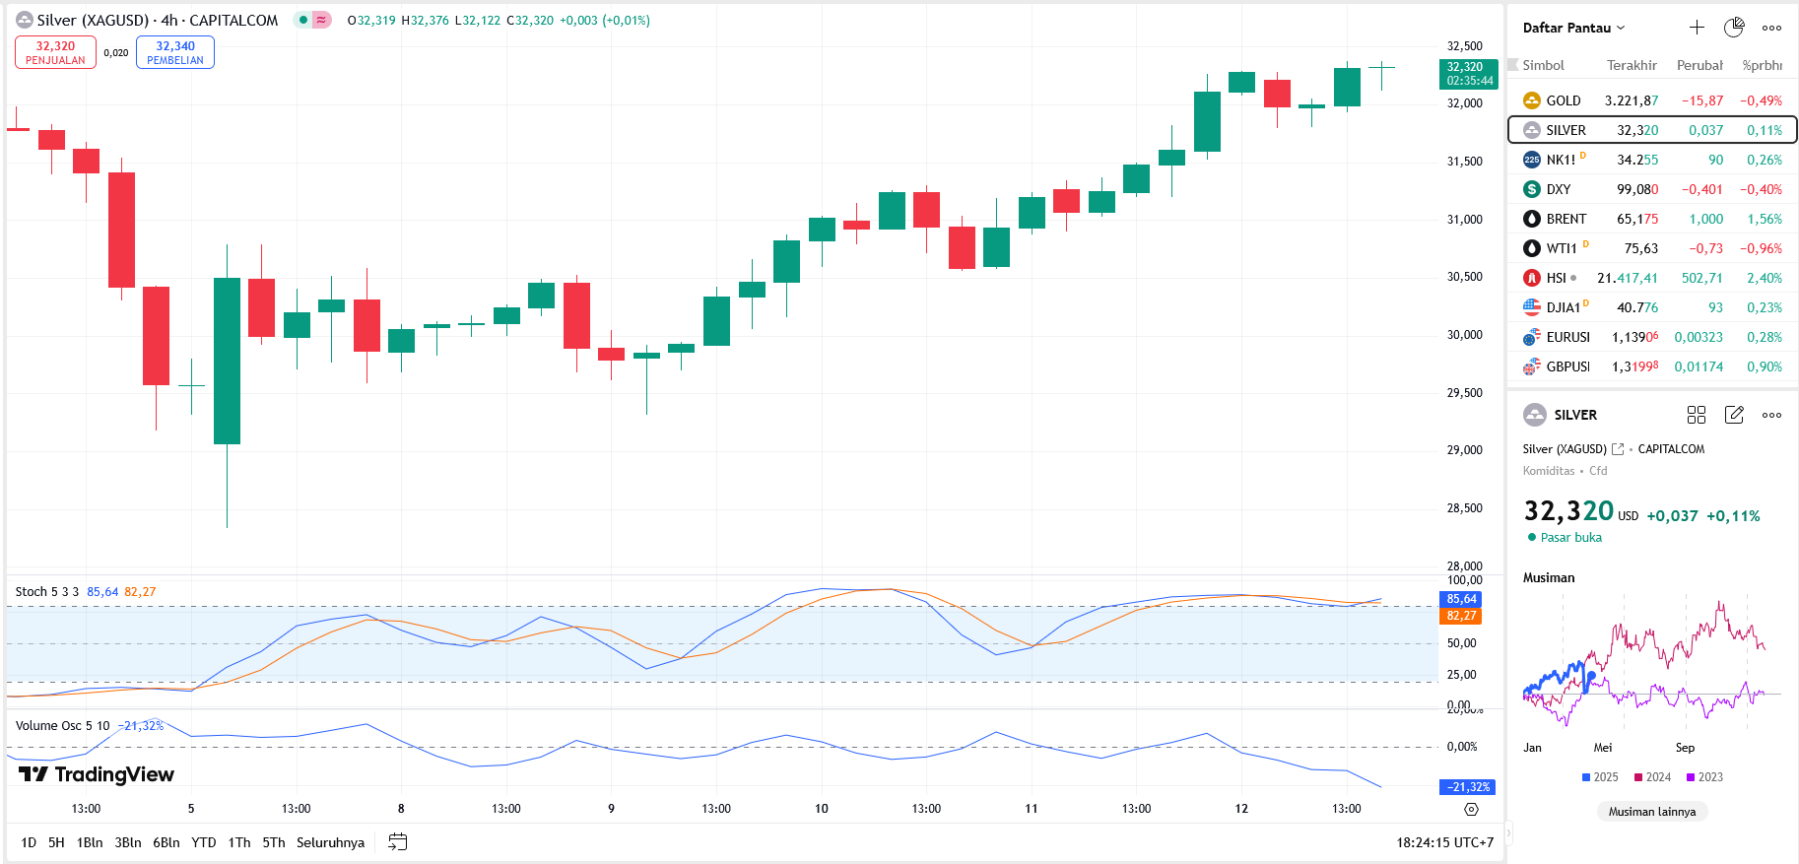Sort watchlist by the Terakhir column
Screen dimensions: 1799x864
click(1632, 65)
